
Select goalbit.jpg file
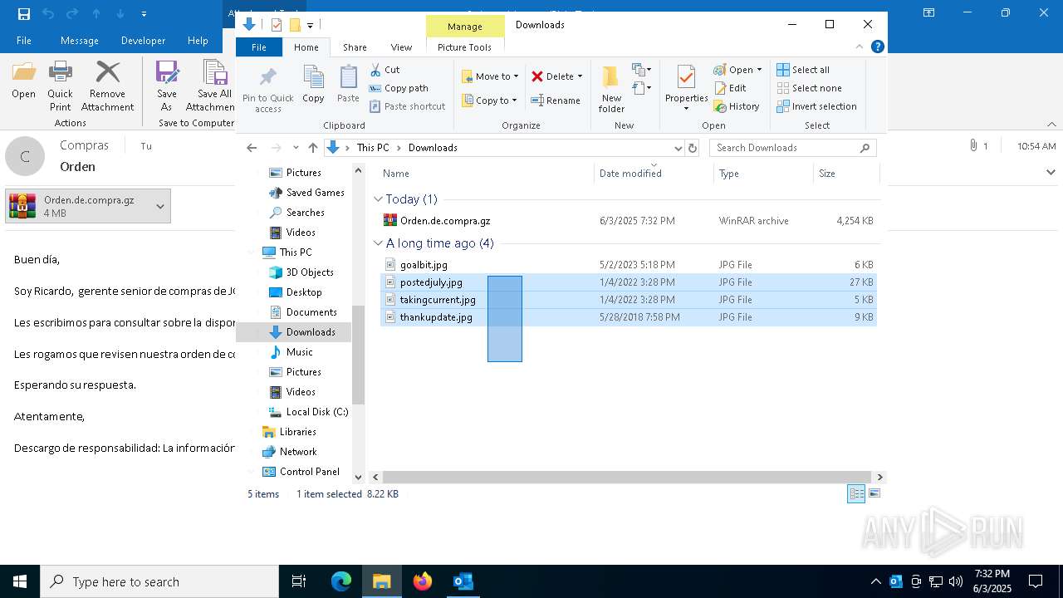pyautogui.click(x=628, y=265)
